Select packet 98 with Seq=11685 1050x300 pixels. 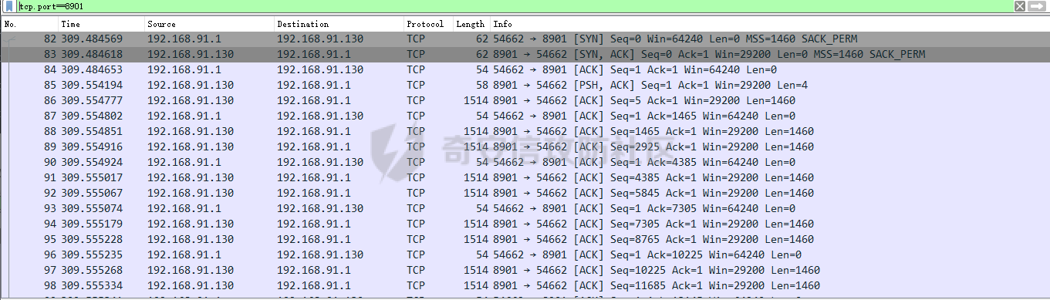click(525, 285)
